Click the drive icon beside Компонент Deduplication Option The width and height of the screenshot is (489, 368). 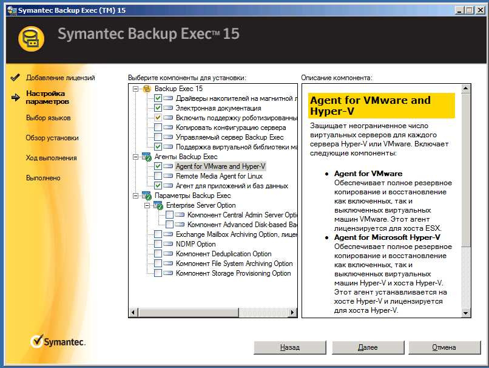168,254
